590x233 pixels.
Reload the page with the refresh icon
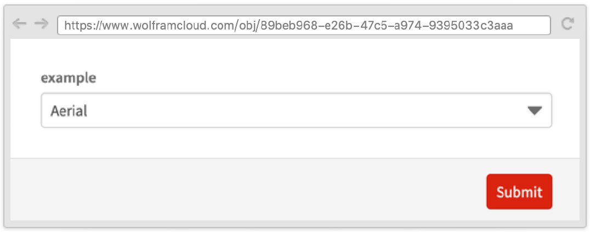tap(568, 24)
